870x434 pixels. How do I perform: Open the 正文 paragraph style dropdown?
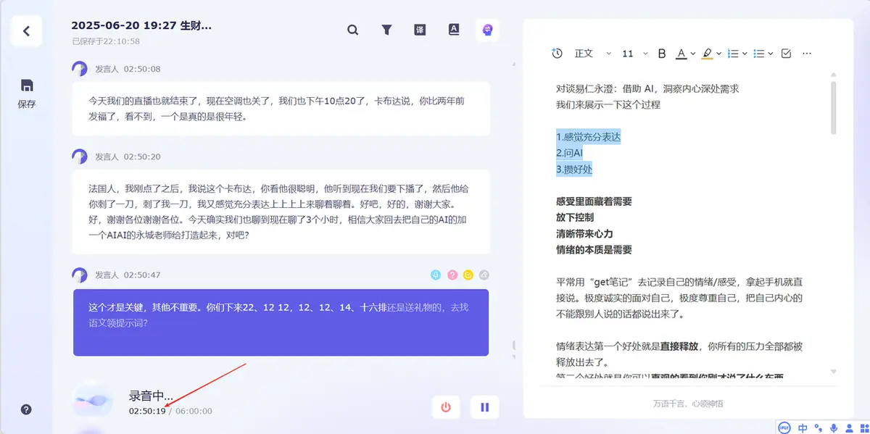(593, 54)
